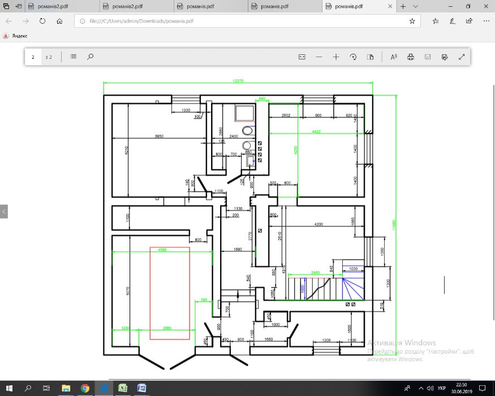
Task: Open the table of contents panel
Action: pyautogui.click(x=73, y=57)
